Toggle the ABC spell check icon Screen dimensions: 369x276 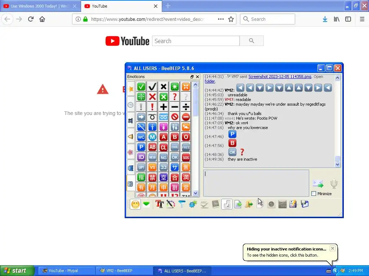[204, 204]
